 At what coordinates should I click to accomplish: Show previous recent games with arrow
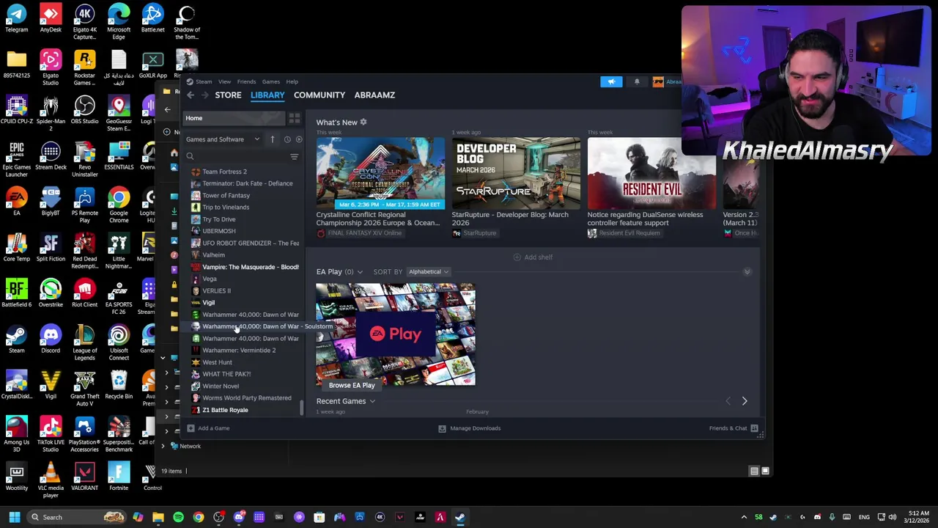(728, 401)
